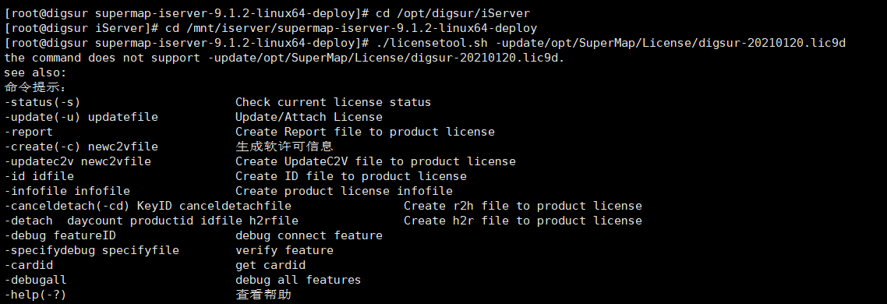Click the -updatec2v newc2vfile option text

point(77,161)
